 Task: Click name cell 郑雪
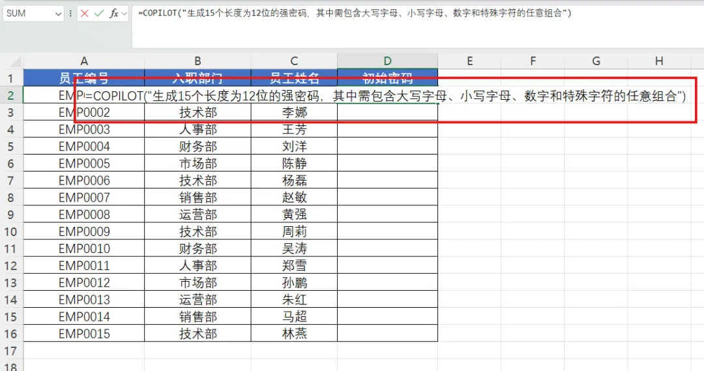click(294, 265)
